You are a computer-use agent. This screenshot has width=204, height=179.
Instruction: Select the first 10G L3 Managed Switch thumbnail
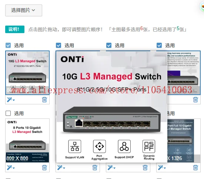pos(27,73)
